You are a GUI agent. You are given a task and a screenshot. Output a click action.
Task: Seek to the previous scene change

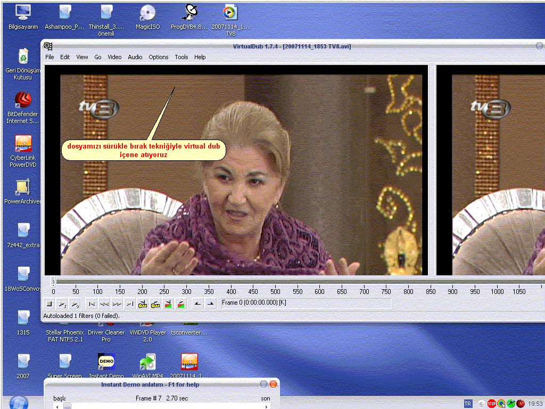[x=169, y=304]
